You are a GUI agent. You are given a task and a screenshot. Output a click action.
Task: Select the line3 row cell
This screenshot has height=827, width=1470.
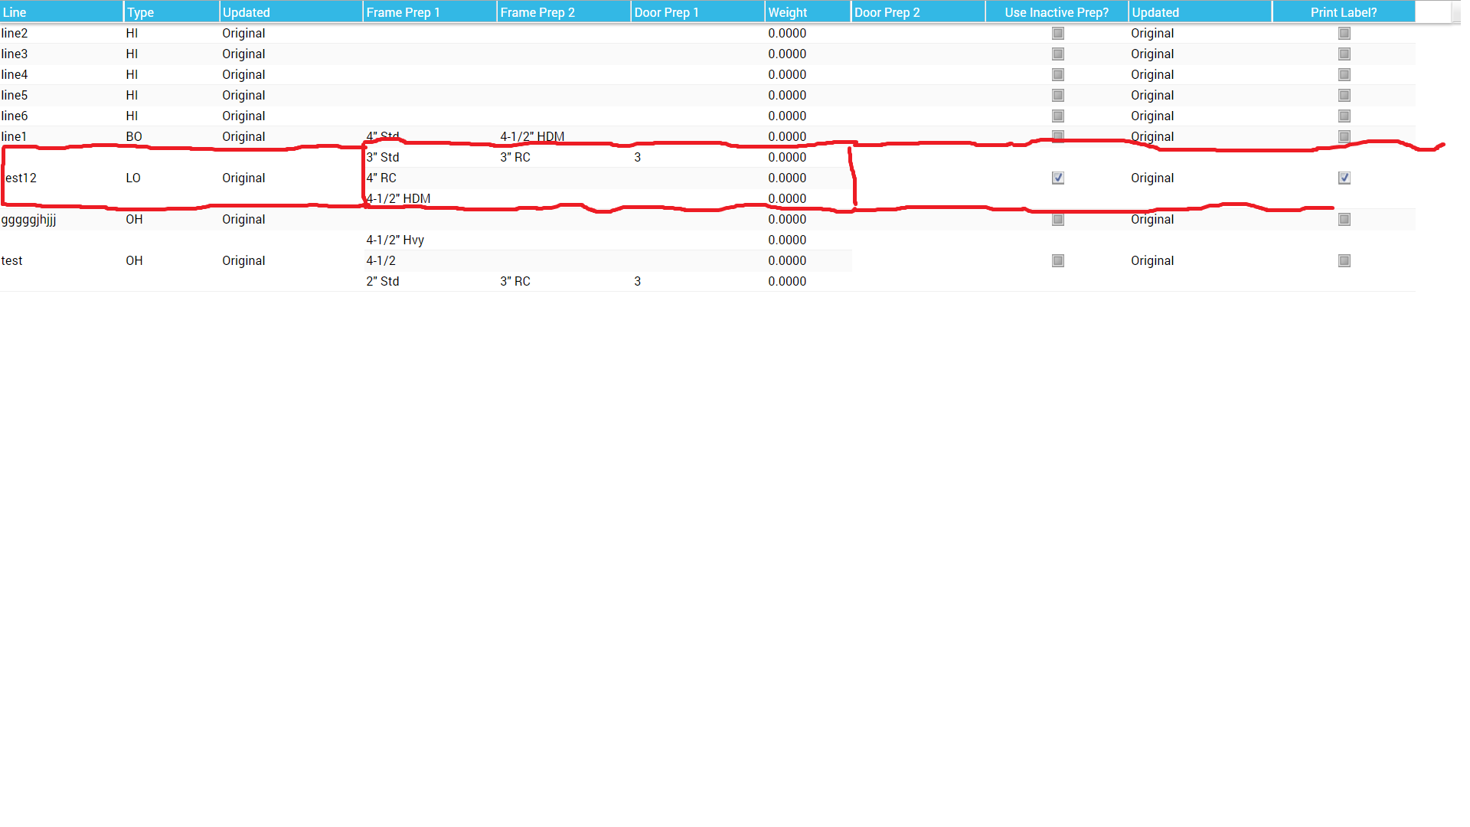(x=15, y=54)
